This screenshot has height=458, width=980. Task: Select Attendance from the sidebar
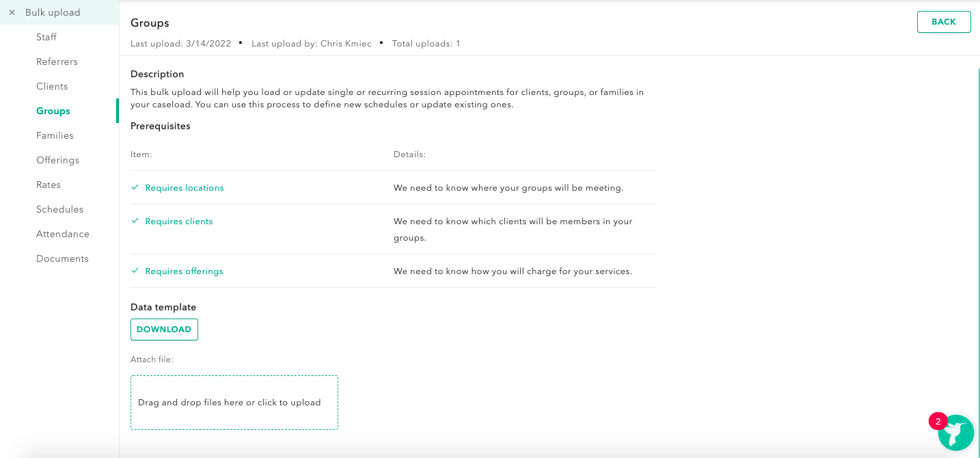pyautogui.click(x=63, y=234)
